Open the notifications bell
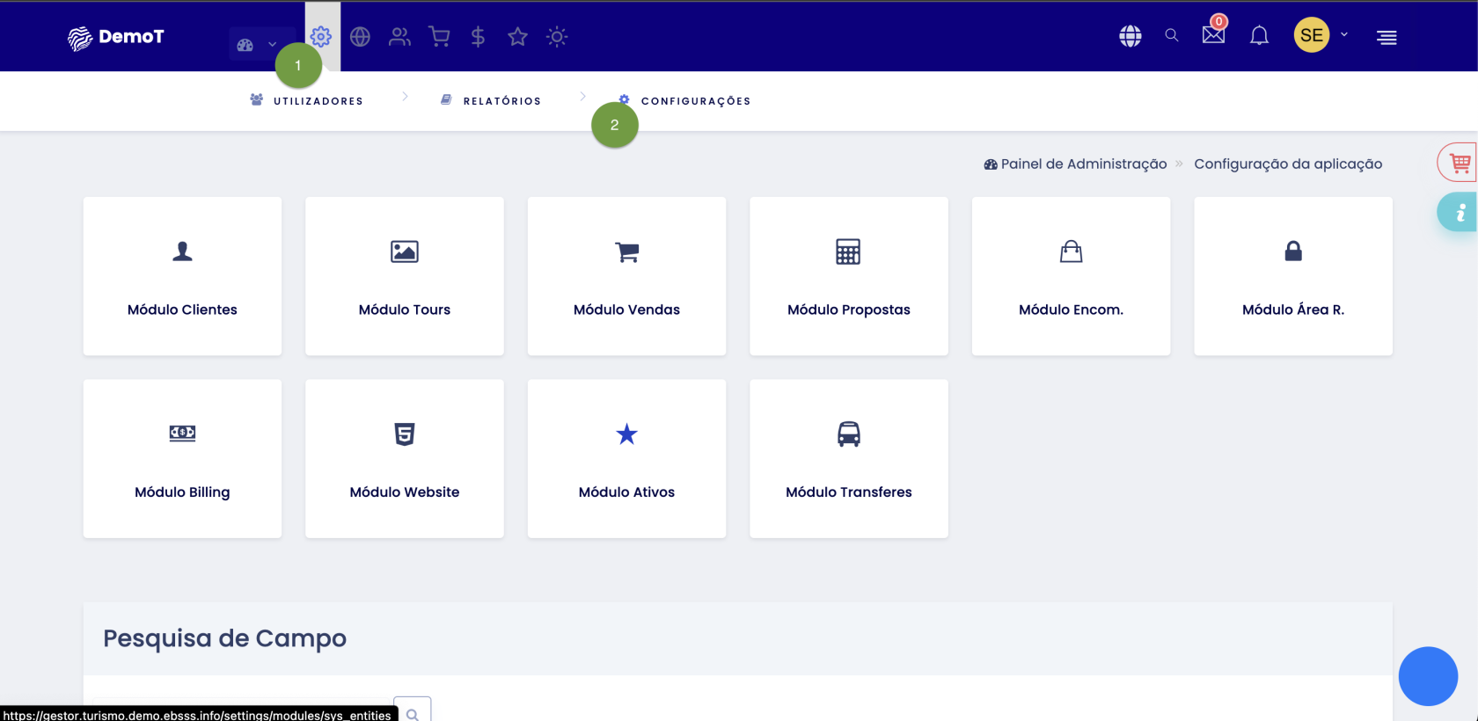This screenshot has width=1478, height=721. coord(1260,35)
